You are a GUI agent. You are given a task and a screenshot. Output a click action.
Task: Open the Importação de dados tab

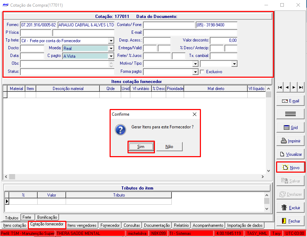pos(245,225)
